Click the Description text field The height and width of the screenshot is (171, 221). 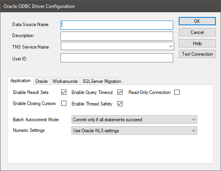[x=117, y=36]
